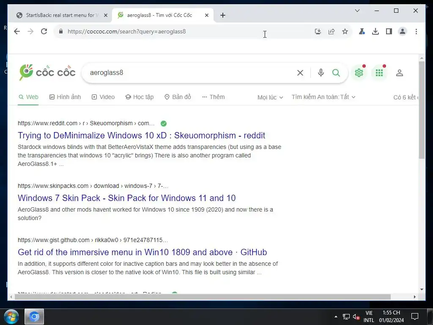The width and height of the screenshot is (433, 325).
Task: Open 'Trying to DeMinimalize Windows 10' result
Action: pos(141,135)
